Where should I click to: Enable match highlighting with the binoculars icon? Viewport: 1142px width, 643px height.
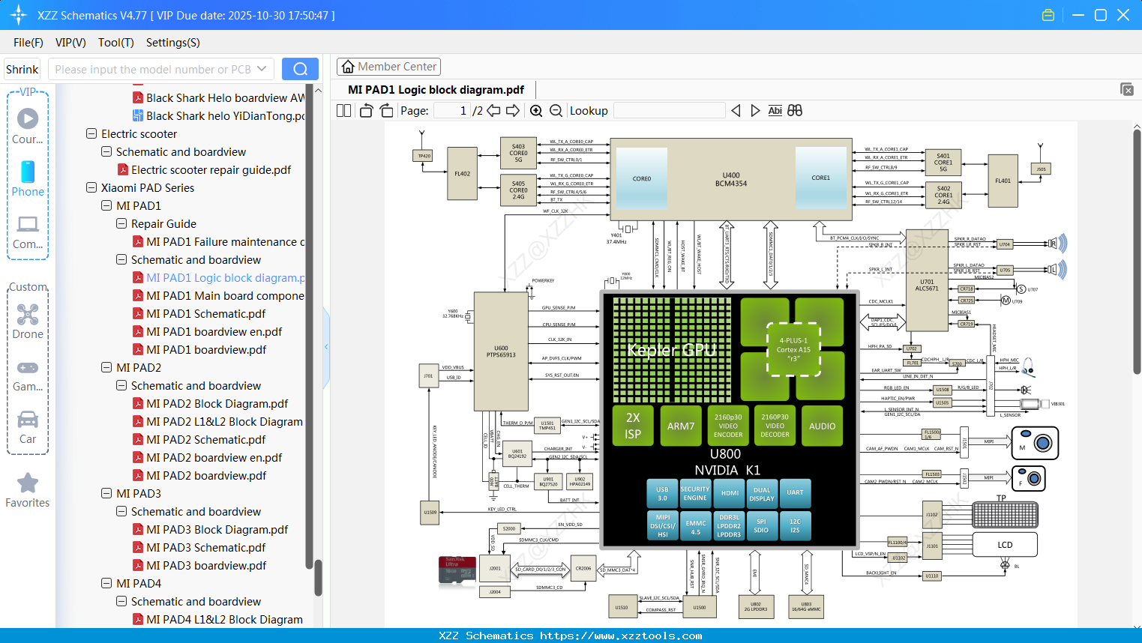(794, 110)
